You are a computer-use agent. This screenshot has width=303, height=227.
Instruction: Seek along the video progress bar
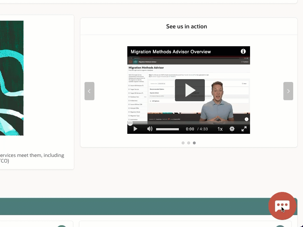click(x=189, y=123)
